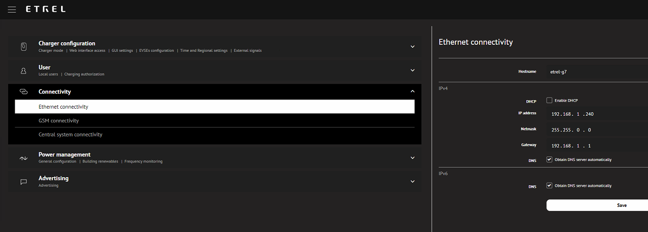Open GSM connectivity settings
The image size is (648, 232).
pos(58,121)
